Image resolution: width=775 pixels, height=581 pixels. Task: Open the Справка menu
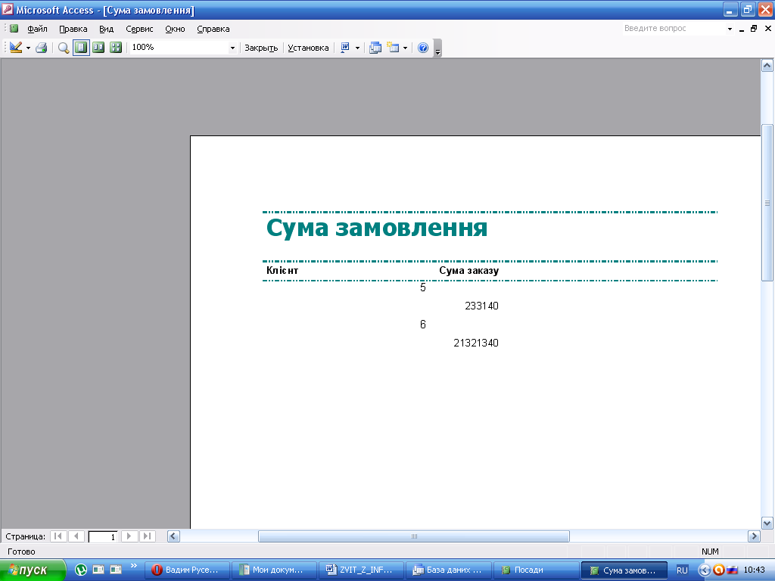(x=213, y=29)
